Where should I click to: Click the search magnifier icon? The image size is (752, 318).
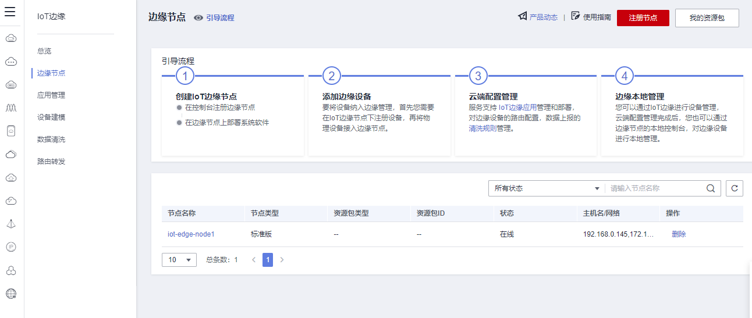[711, 188]
